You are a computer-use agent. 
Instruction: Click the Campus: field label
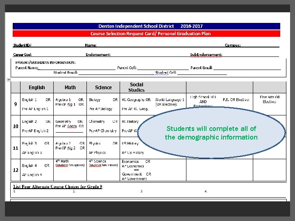[x=233, y=45]
